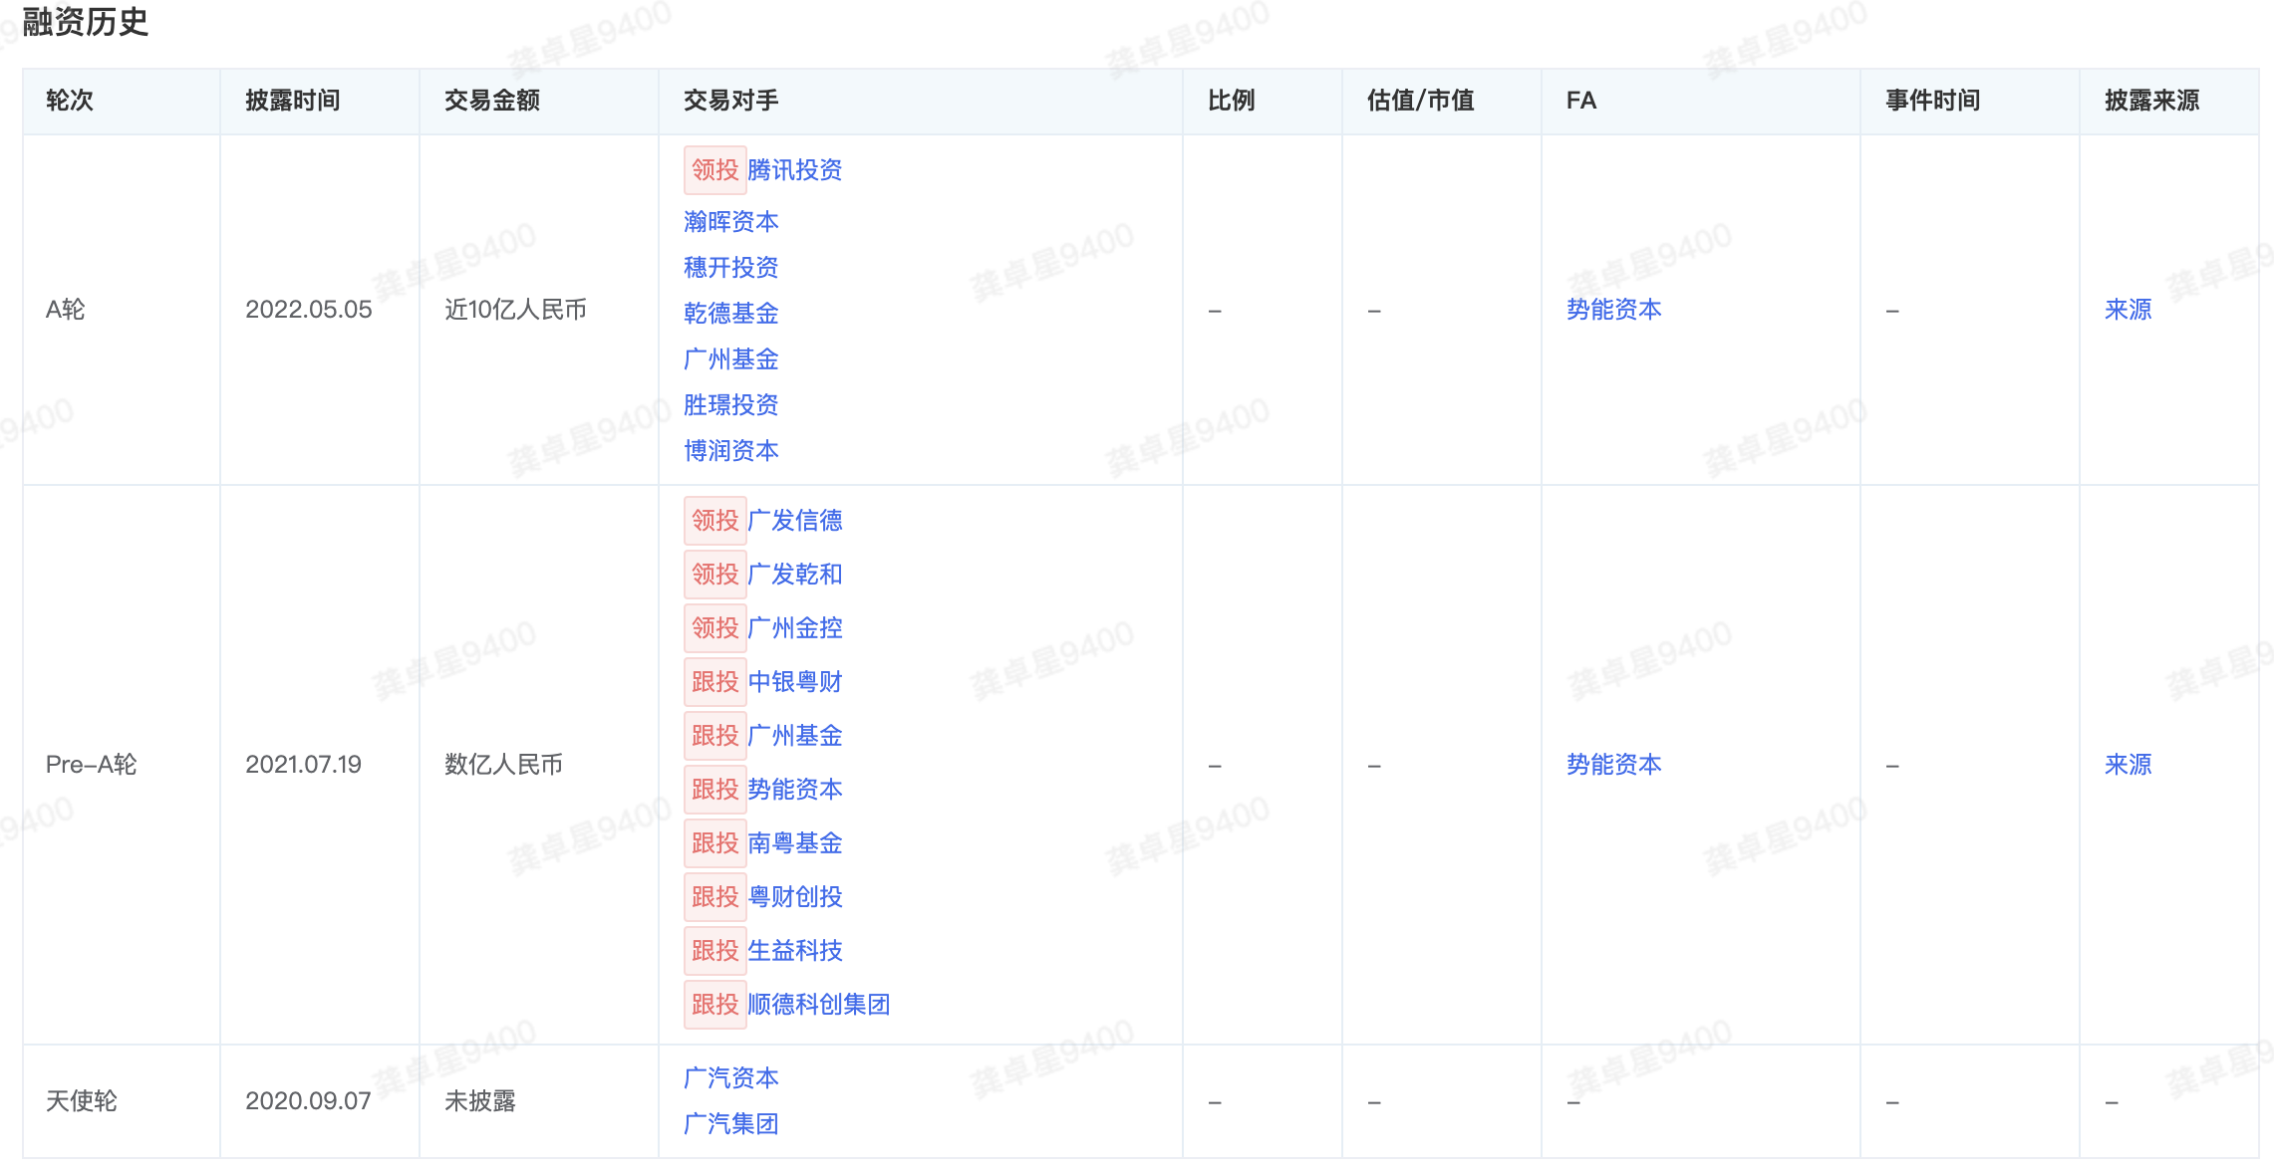2274x1171 pixels.
Task: Open the 粤财创投 link
Action: [794, 896]
